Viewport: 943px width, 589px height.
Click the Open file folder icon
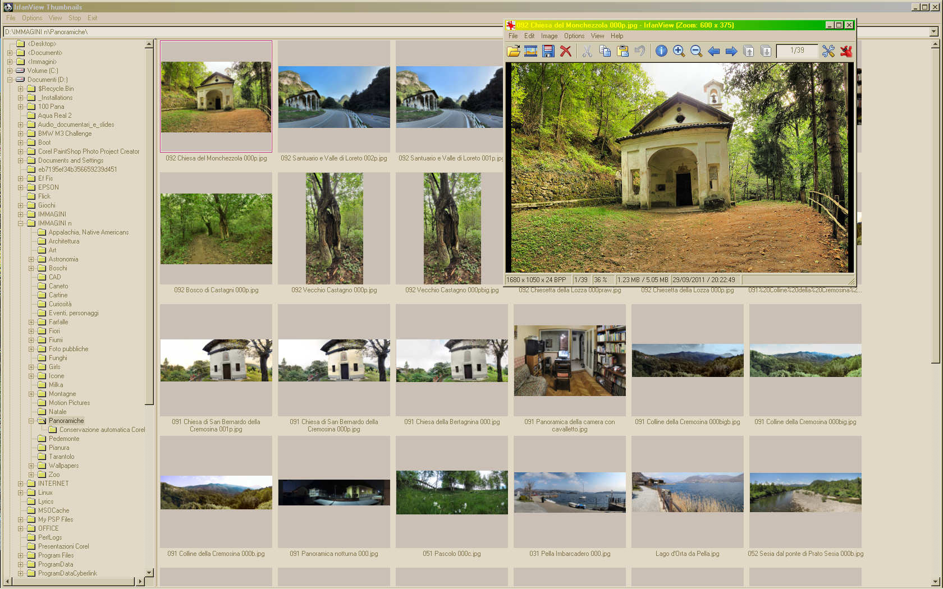coord(513,51)
